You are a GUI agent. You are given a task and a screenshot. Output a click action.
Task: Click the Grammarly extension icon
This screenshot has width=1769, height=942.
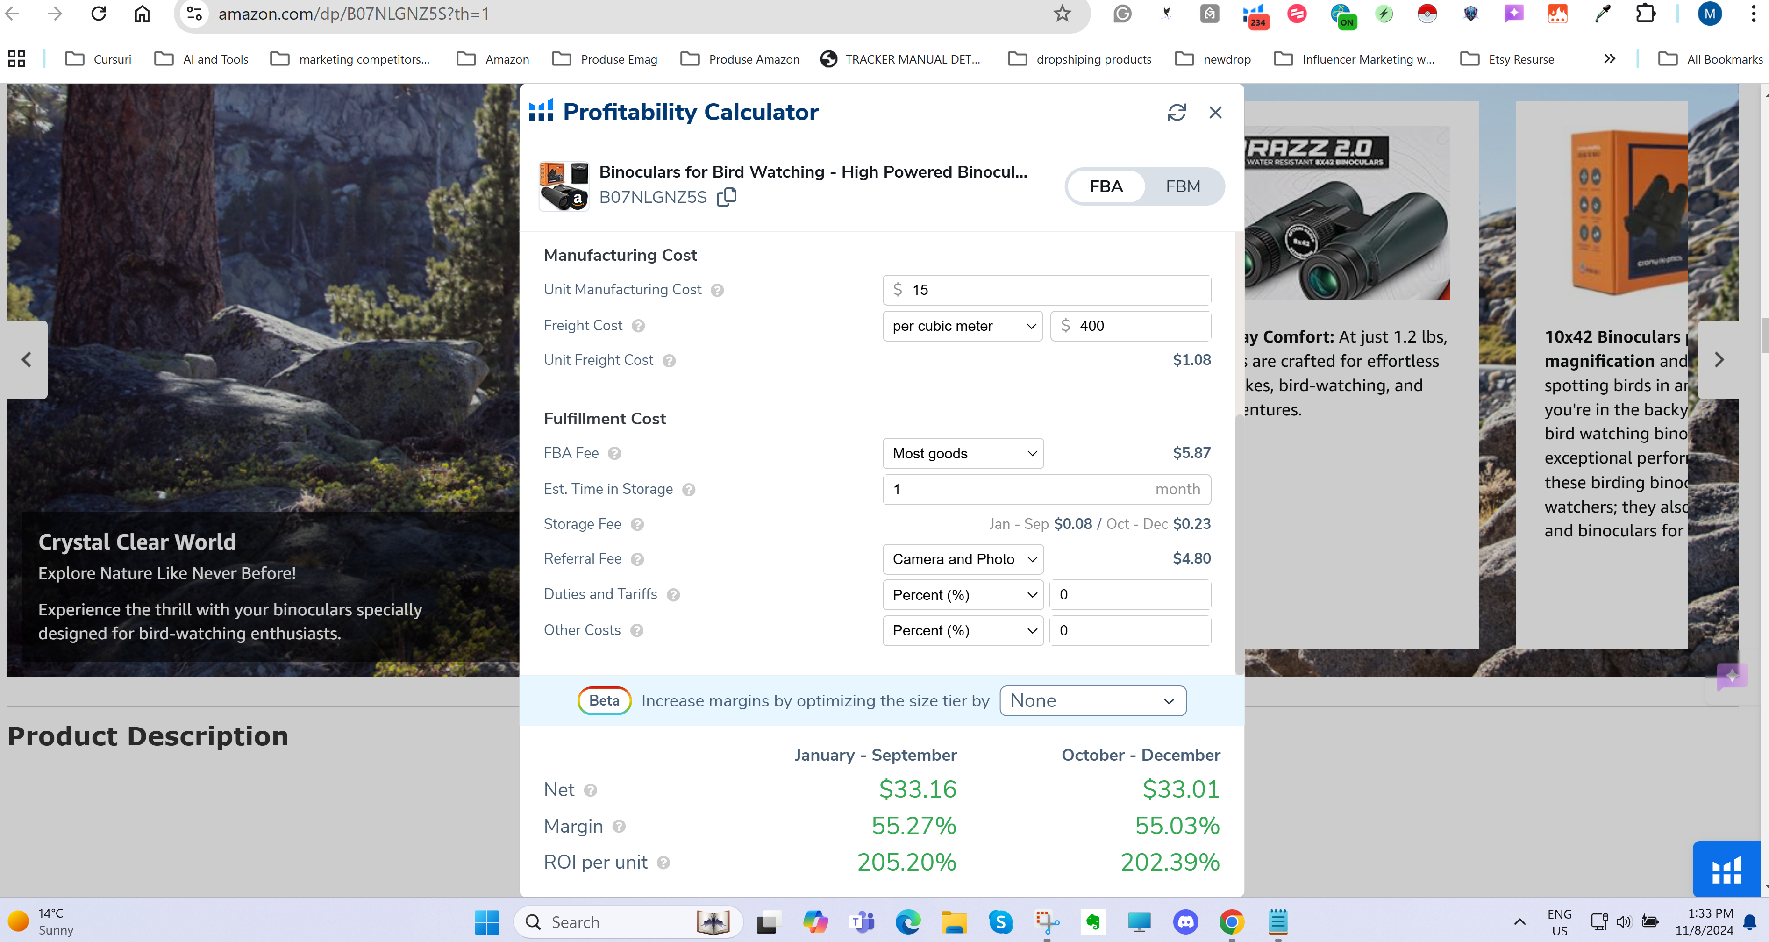coord(1122,14)
